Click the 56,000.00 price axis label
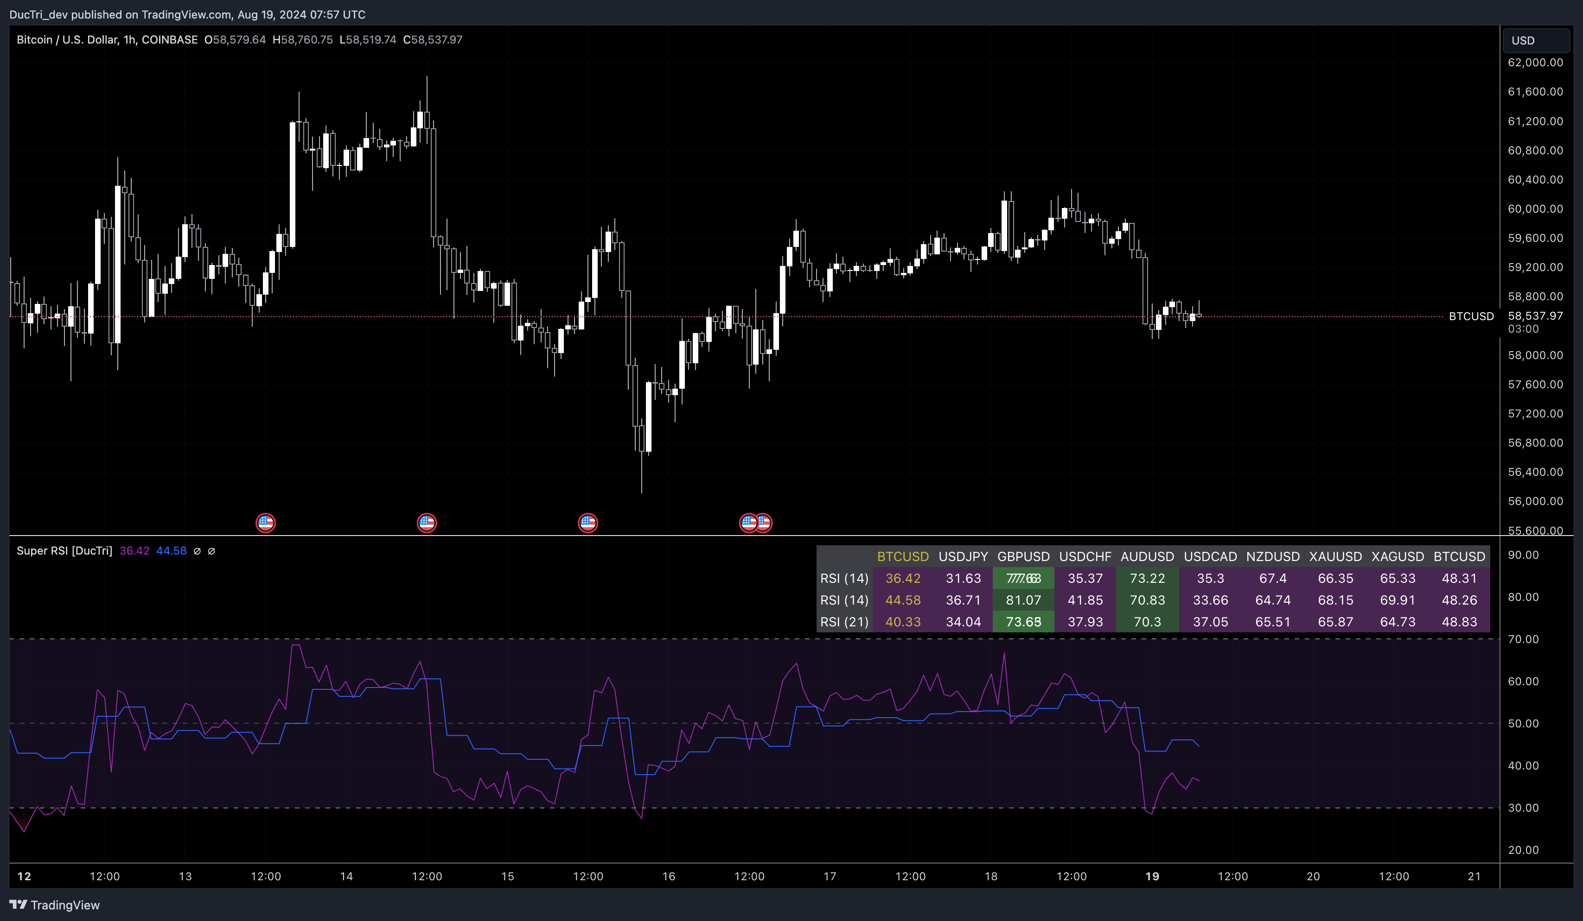1583x921 pixels. 1535,501
